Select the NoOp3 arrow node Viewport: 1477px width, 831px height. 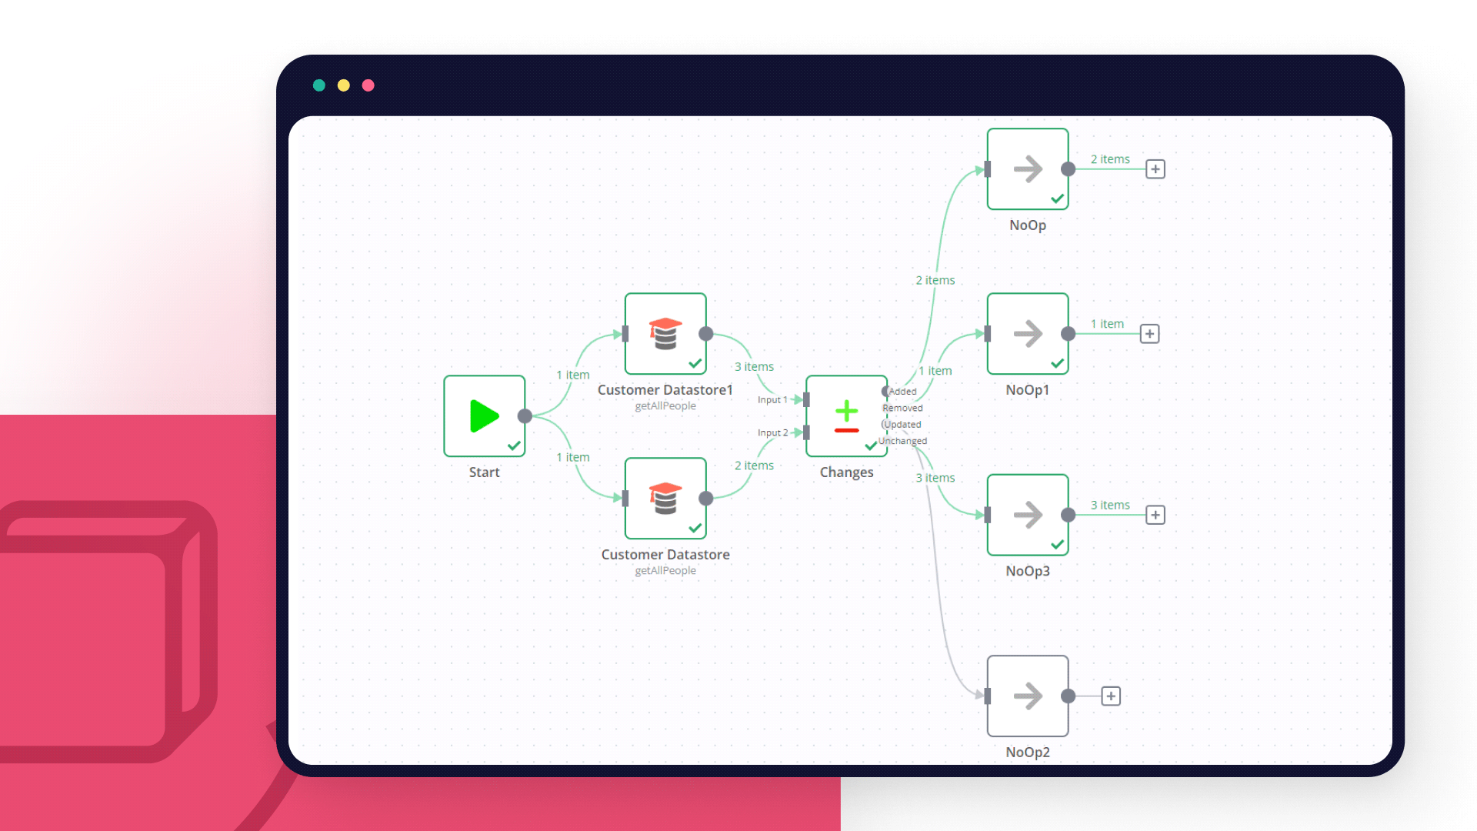[x=1028, y=515]
